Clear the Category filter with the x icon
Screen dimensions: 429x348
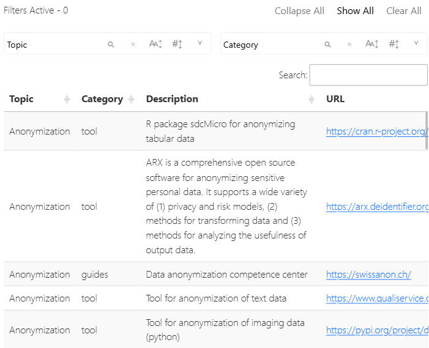349,45
